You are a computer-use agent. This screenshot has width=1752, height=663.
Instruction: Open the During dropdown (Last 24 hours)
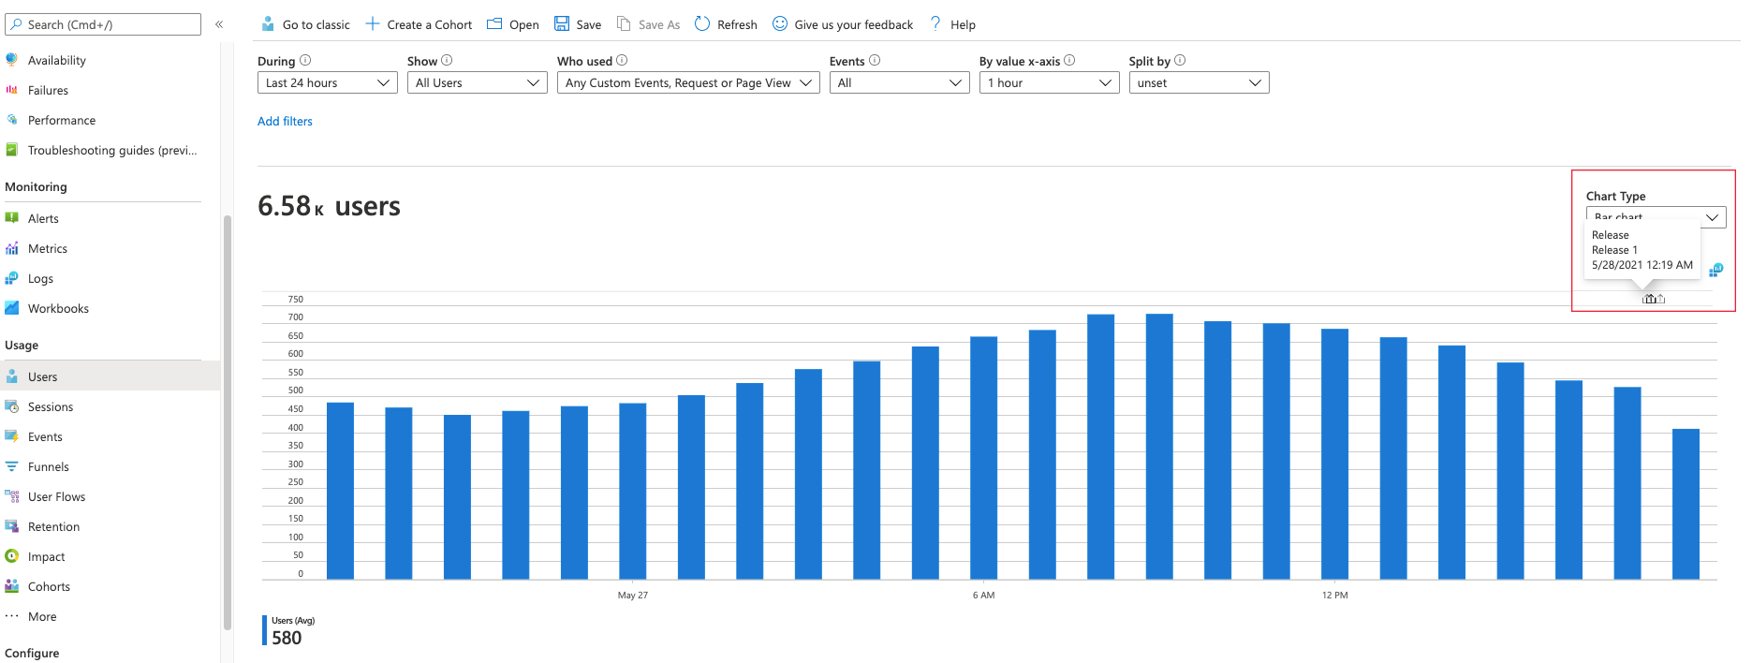tap(328, 82)
